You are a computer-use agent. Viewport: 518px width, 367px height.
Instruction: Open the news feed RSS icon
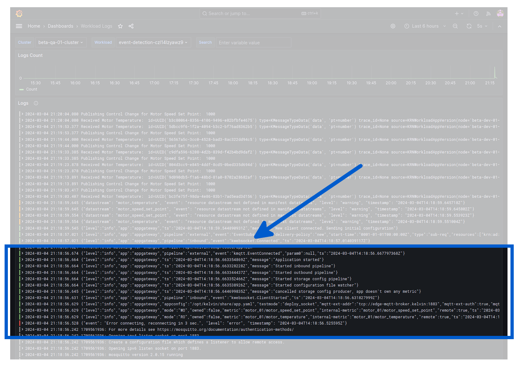[x=488, y=13]
